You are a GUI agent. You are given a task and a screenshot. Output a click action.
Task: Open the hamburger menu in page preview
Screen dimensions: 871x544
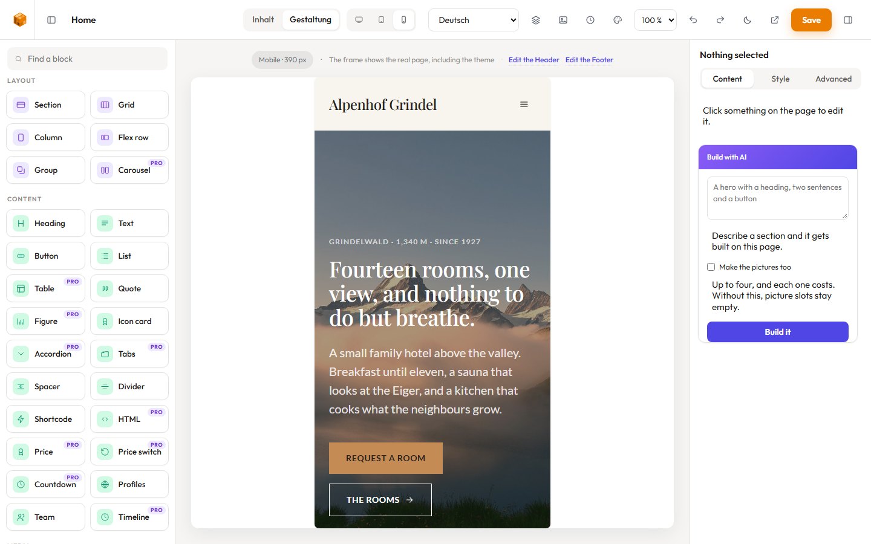pyautogui.click(x=524, y=105)
